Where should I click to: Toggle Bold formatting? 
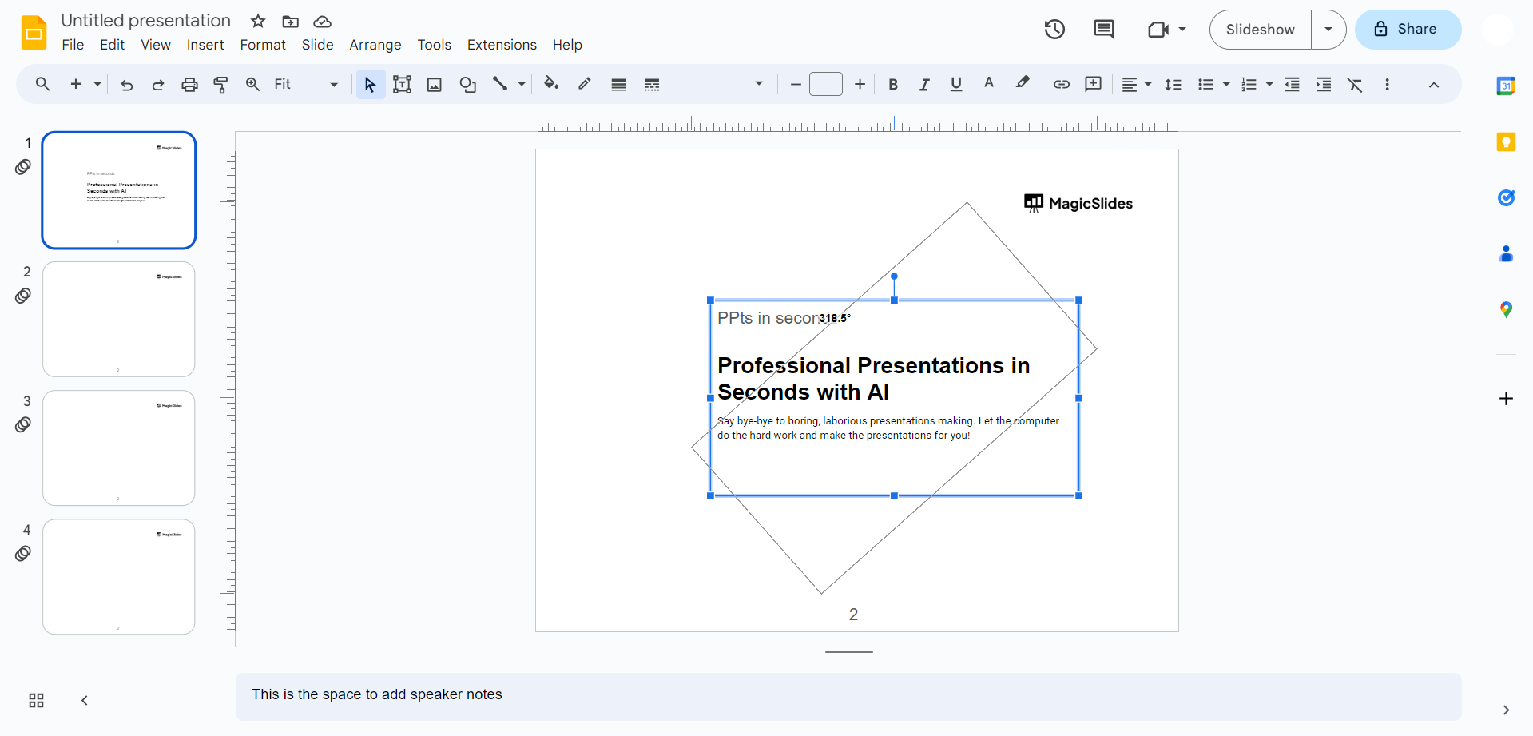point(893,84)
